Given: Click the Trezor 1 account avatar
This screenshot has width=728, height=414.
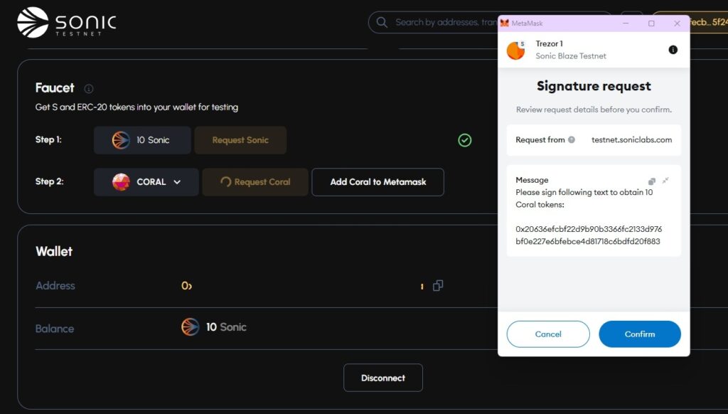Looking at the screenshot, I should [x=515, y=51].
